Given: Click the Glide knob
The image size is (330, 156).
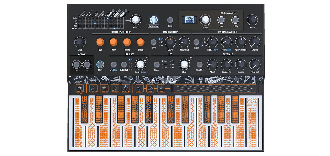Looking at the screenshot, I should 80,42.
